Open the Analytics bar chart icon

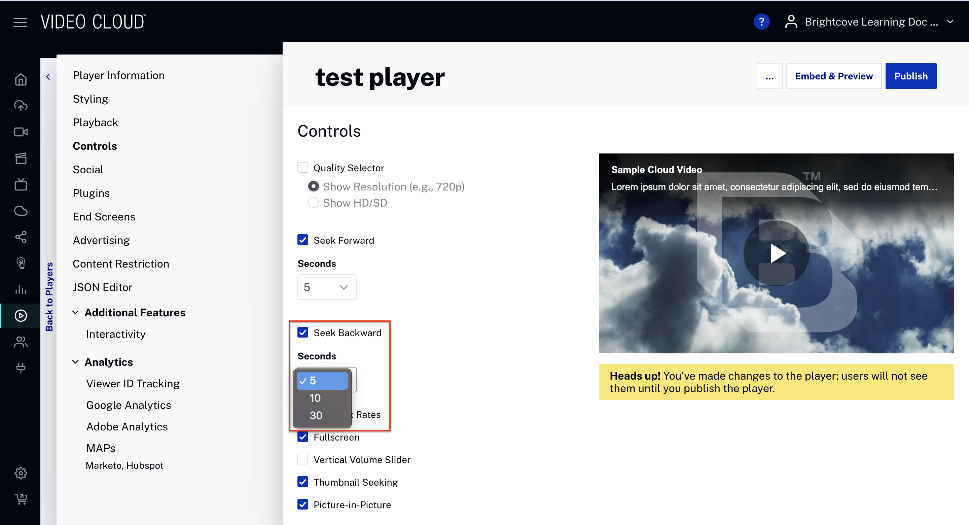coord(21,289)
